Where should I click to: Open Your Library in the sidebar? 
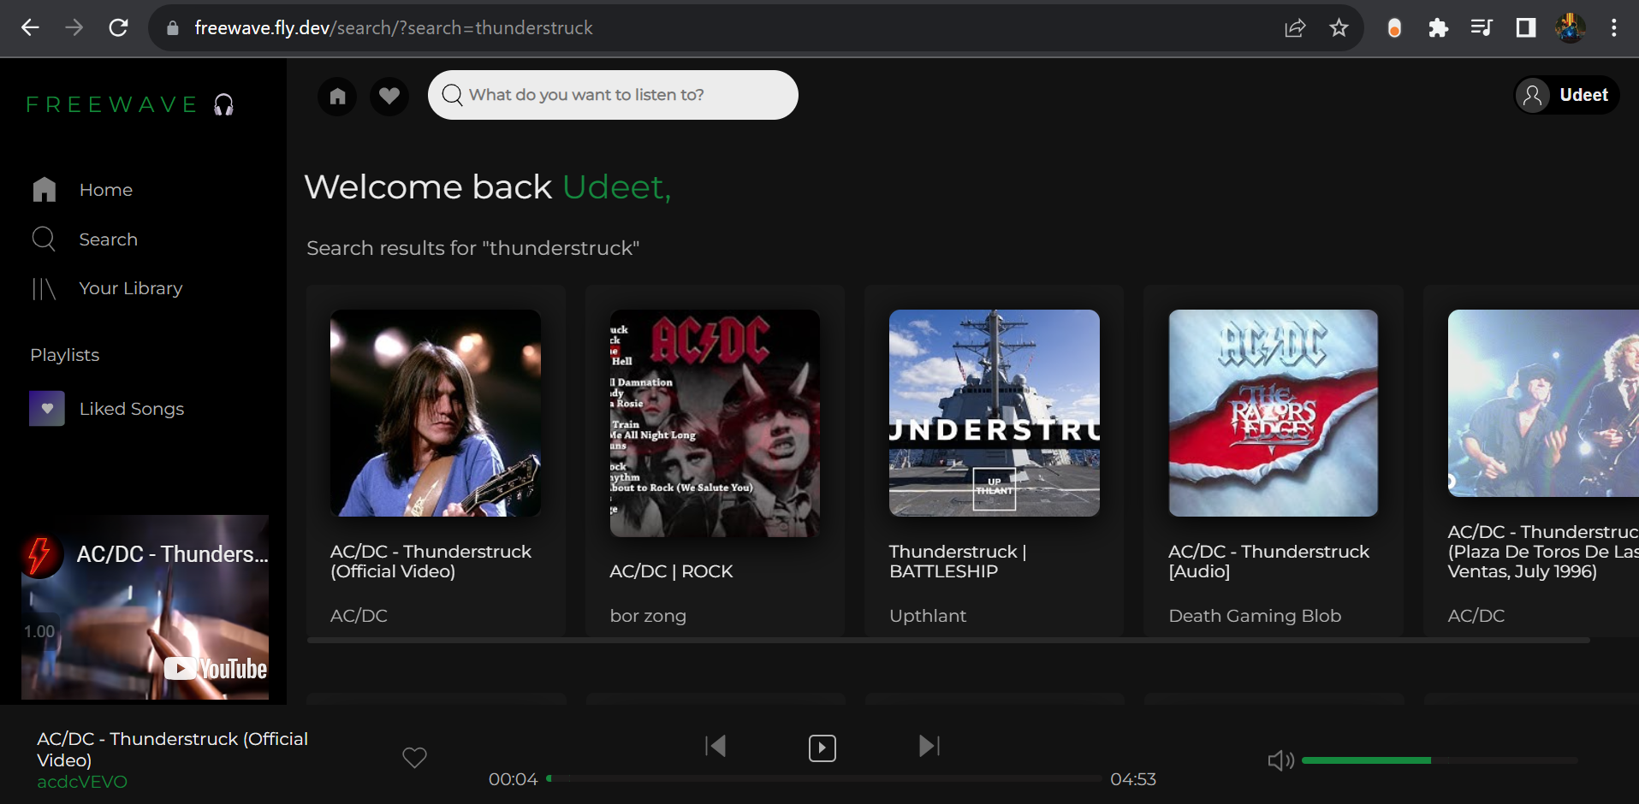[x=107, y=289]
